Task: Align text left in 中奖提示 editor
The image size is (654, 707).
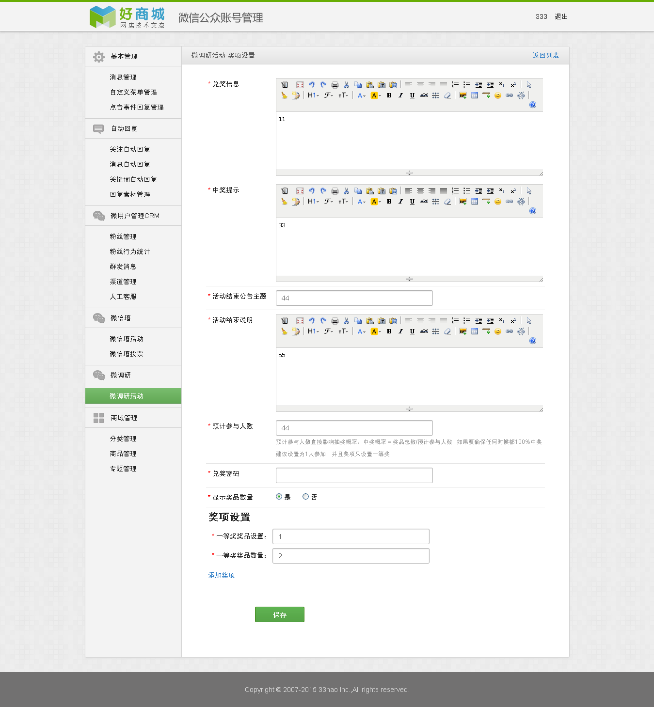Action: [x=409, y=191]
